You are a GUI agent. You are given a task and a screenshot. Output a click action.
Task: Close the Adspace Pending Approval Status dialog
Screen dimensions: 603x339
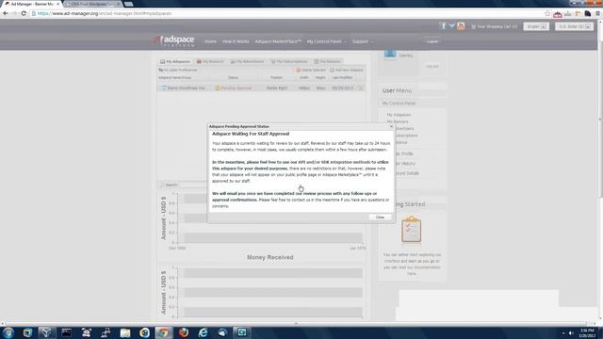[x=380, y=218]
